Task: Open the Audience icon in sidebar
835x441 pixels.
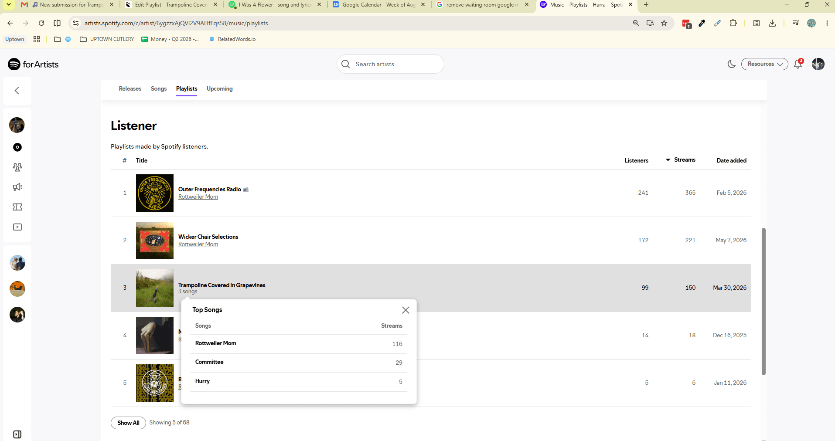Action: [17, 167]
